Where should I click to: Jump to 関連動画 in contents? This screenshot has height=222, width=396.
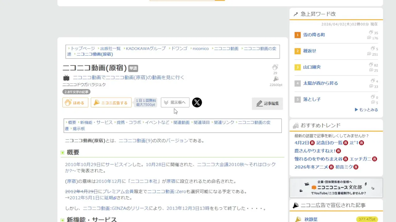pyautogui.click(x=181, y=122)
